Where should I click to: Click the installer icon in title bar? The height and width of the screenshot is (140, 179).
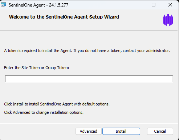pyautogui.click(x=3, y=5)
